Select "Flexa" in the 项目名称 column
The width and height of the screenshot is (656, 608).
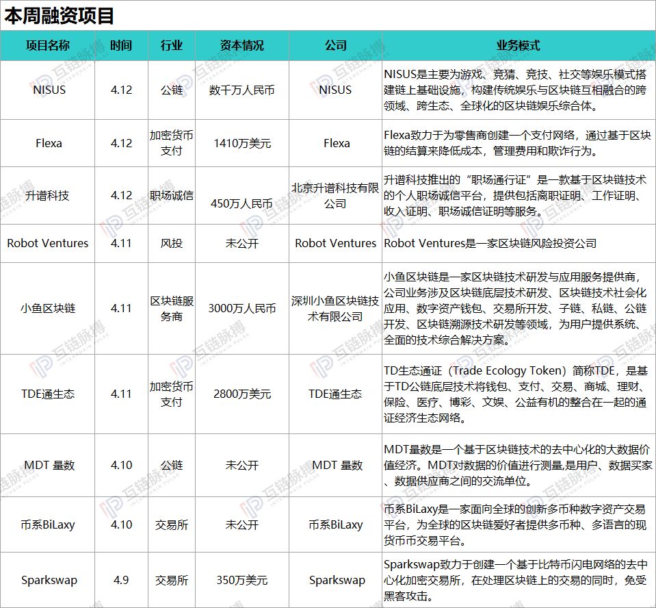pyautogui.click(x=49, y=143)
